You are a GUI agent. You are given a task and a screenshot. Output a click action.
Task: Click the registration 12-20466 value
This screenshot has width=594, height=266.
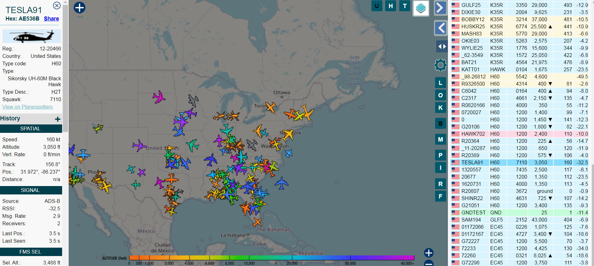coord(50,49)
